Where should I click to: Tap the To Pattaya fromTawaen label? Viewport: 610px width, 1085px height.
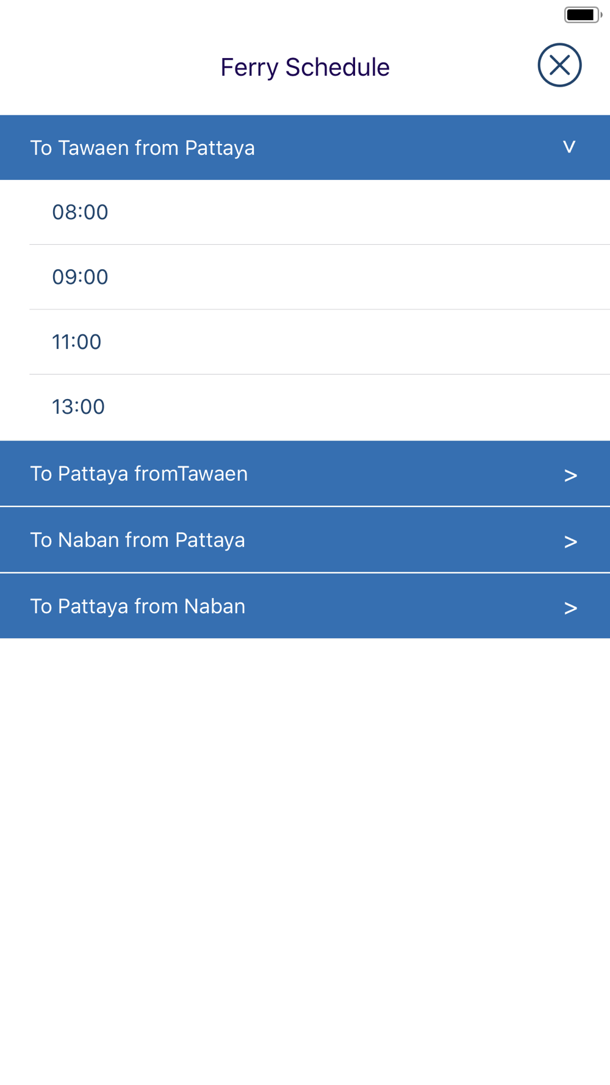click(x=139, y=474)
